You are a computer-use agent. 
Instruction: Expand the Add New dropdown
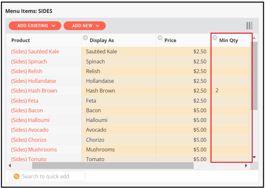[x=85, y=26]
